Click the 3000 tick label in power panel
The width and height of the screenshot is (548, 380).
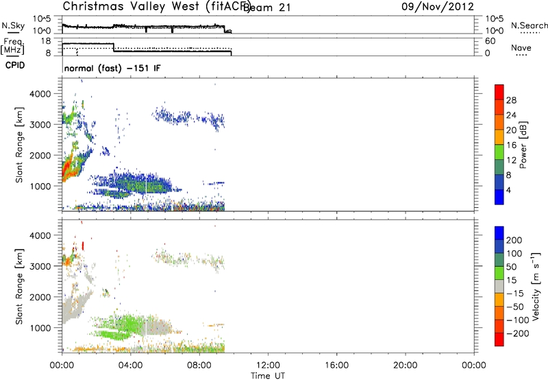click(x=40, y=125)
